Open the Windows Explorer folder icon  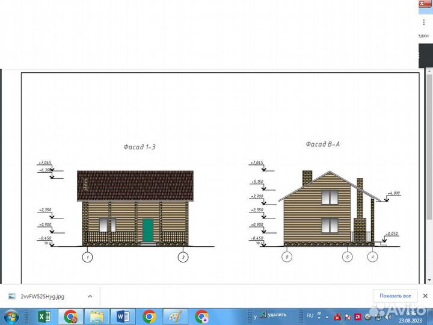[96, 317]
